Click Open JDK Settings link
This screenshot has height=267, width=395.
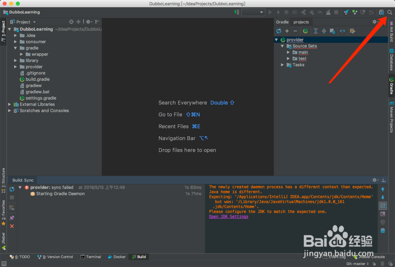point(228,217)
